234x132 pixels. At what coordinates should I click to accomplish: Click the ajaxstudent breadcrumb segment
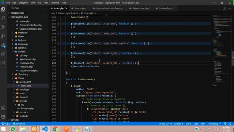(72, 13)
